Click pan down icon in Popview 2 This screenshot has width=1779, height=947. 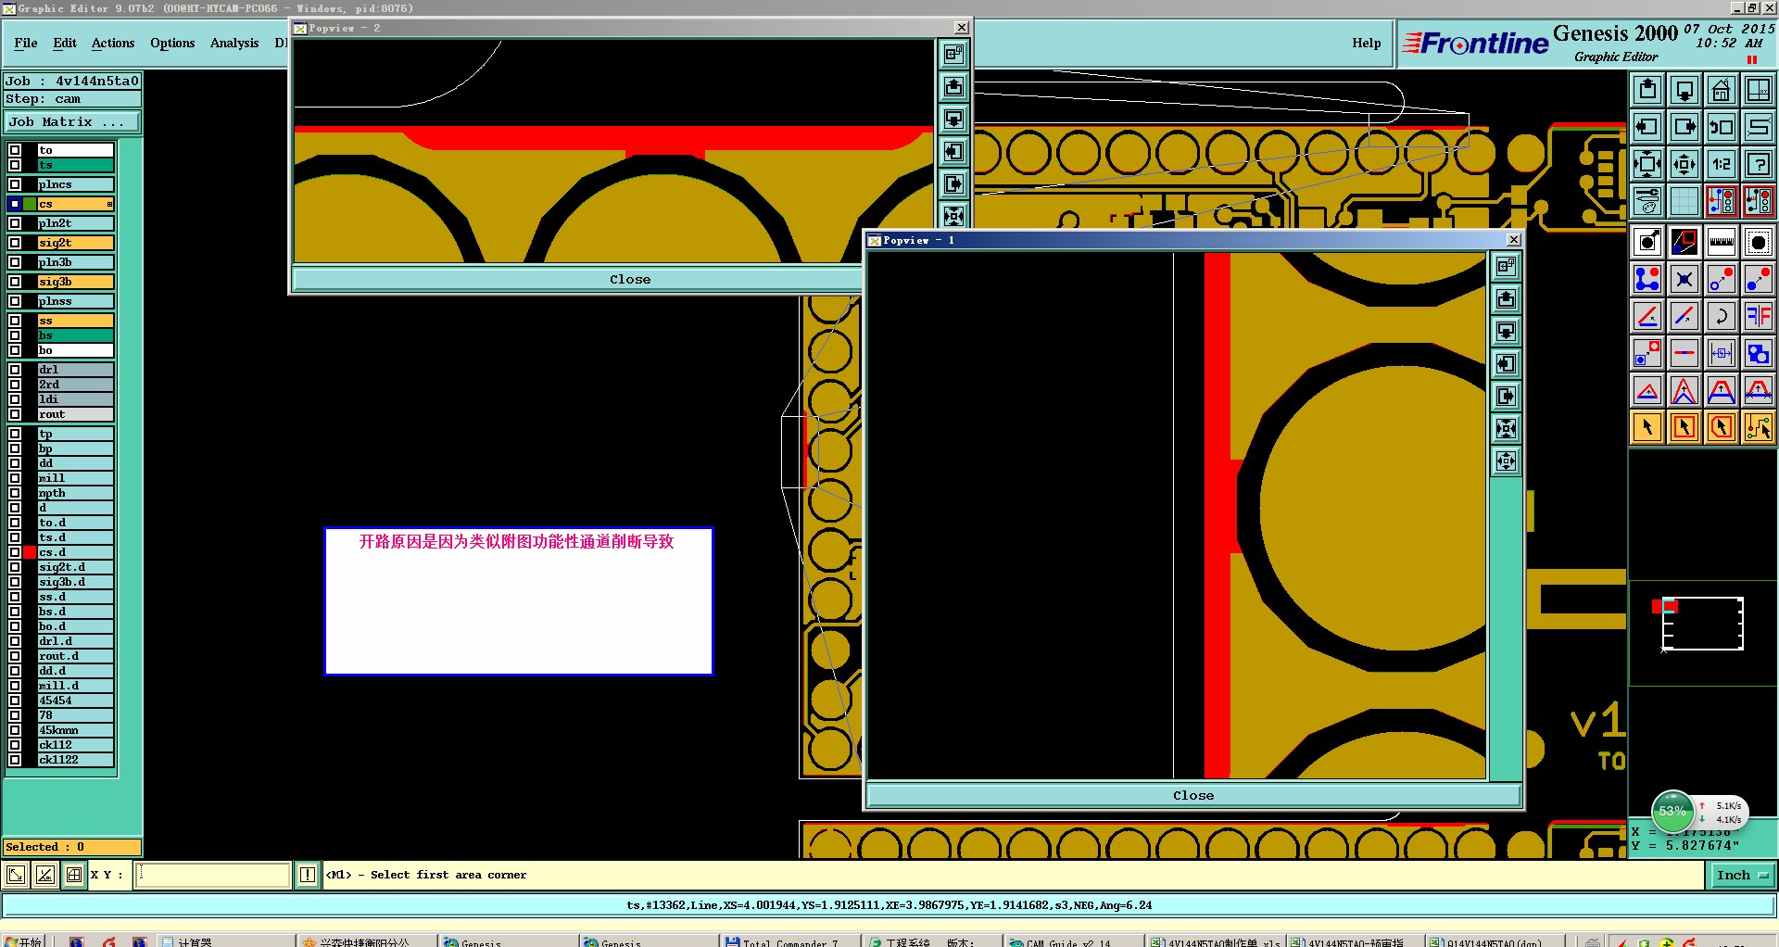pos(953,120)
